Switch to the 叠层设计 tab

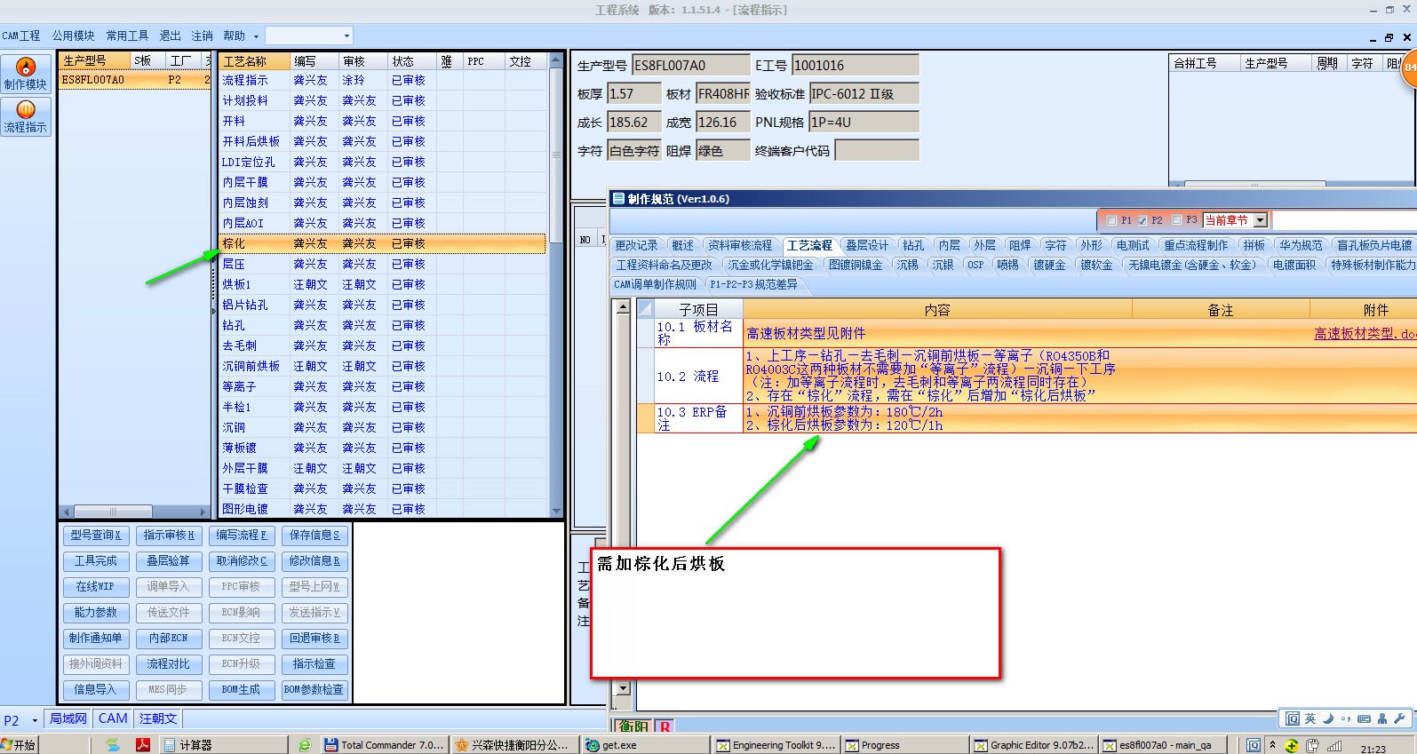click(866, 245)
